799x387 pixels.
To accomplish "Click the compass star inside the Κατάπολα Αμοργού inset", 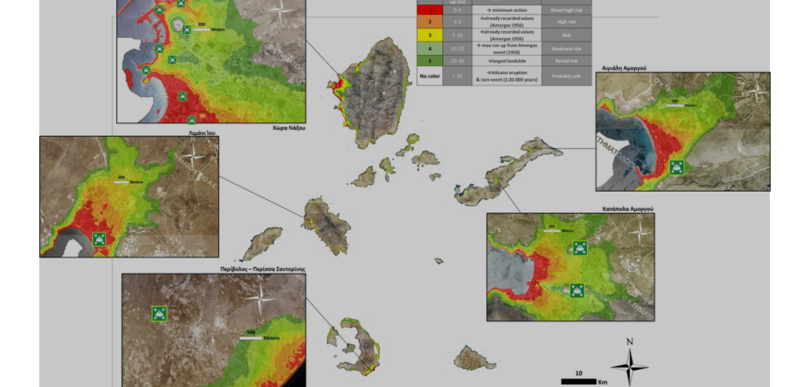I will [x=640, y=232].
